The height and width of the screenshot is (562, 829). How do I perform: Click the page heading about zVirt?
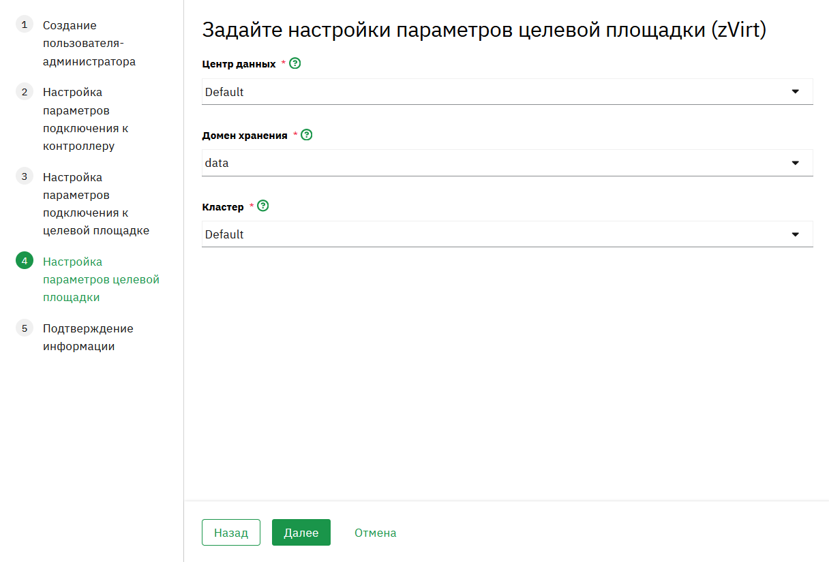[x=485, y=30]
